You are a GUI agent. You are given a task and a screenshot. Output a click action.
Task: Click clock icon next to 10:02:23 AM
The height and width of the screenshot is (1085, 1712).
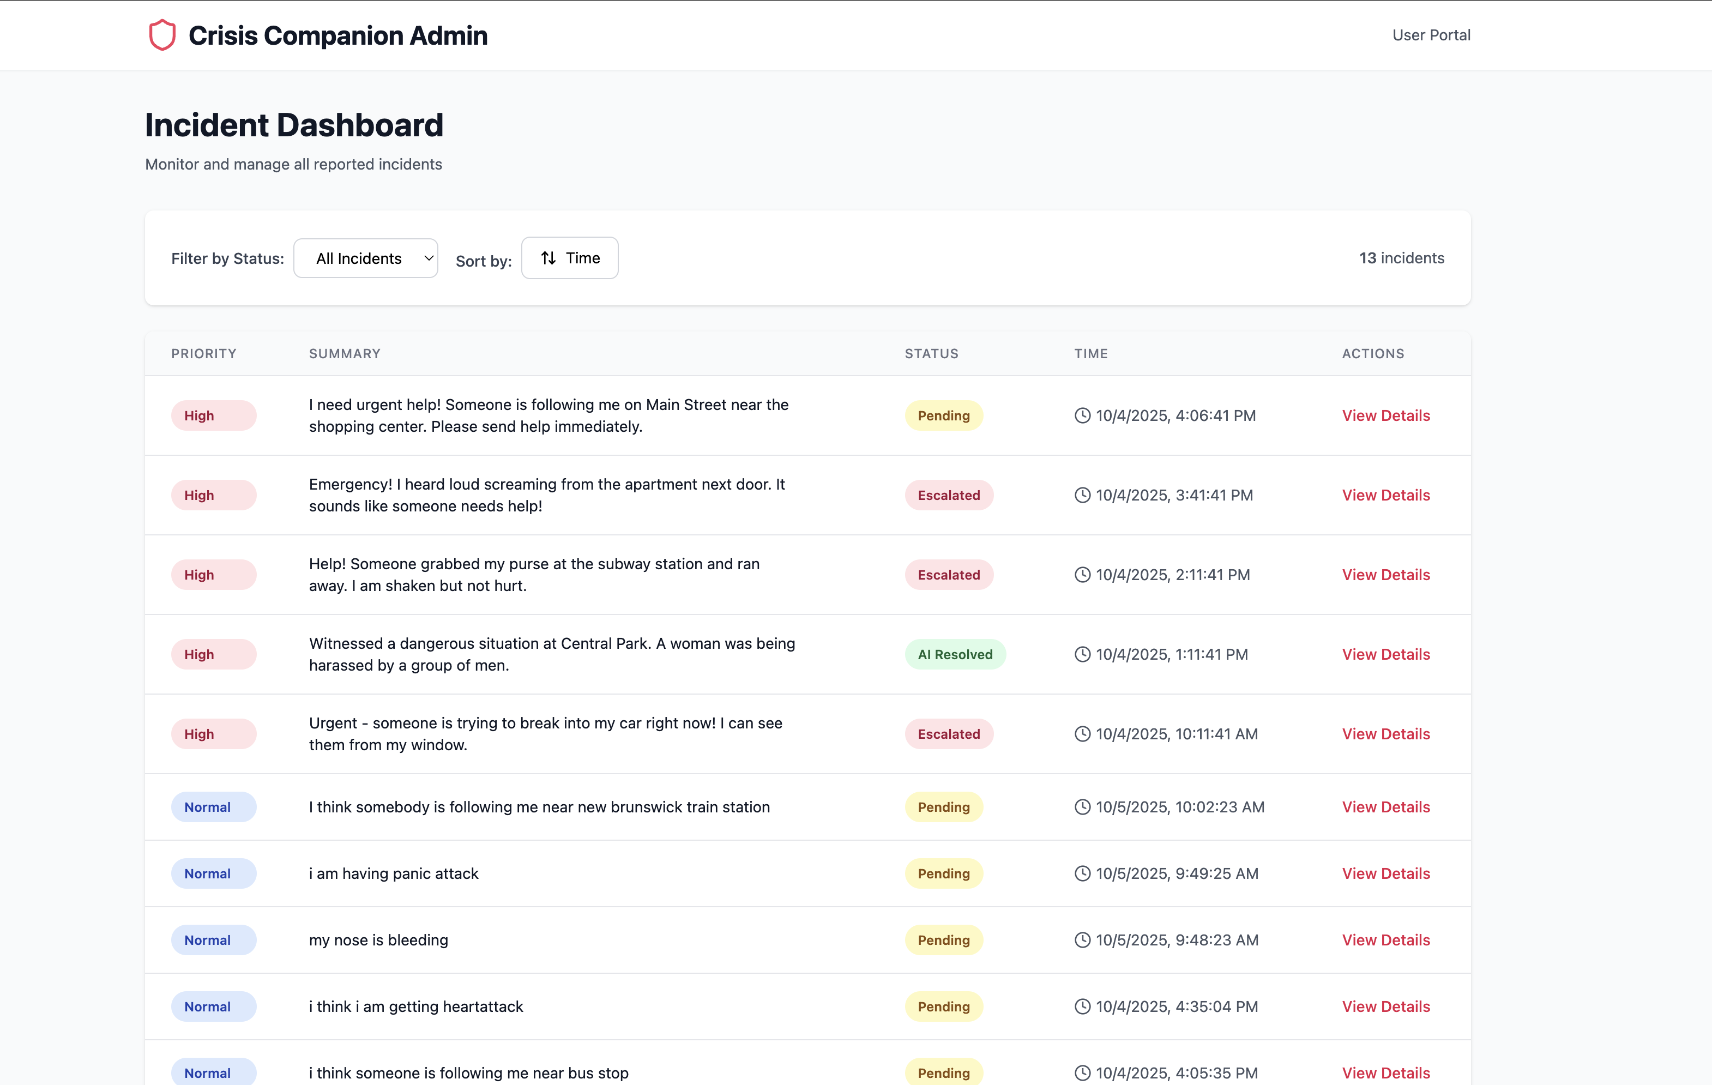coord(1082,807)
